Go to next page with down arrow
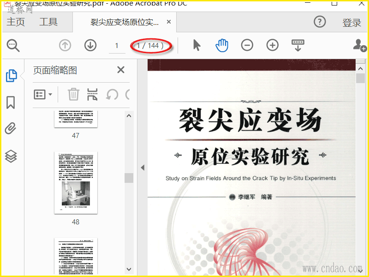 click(x=90, y=45)
